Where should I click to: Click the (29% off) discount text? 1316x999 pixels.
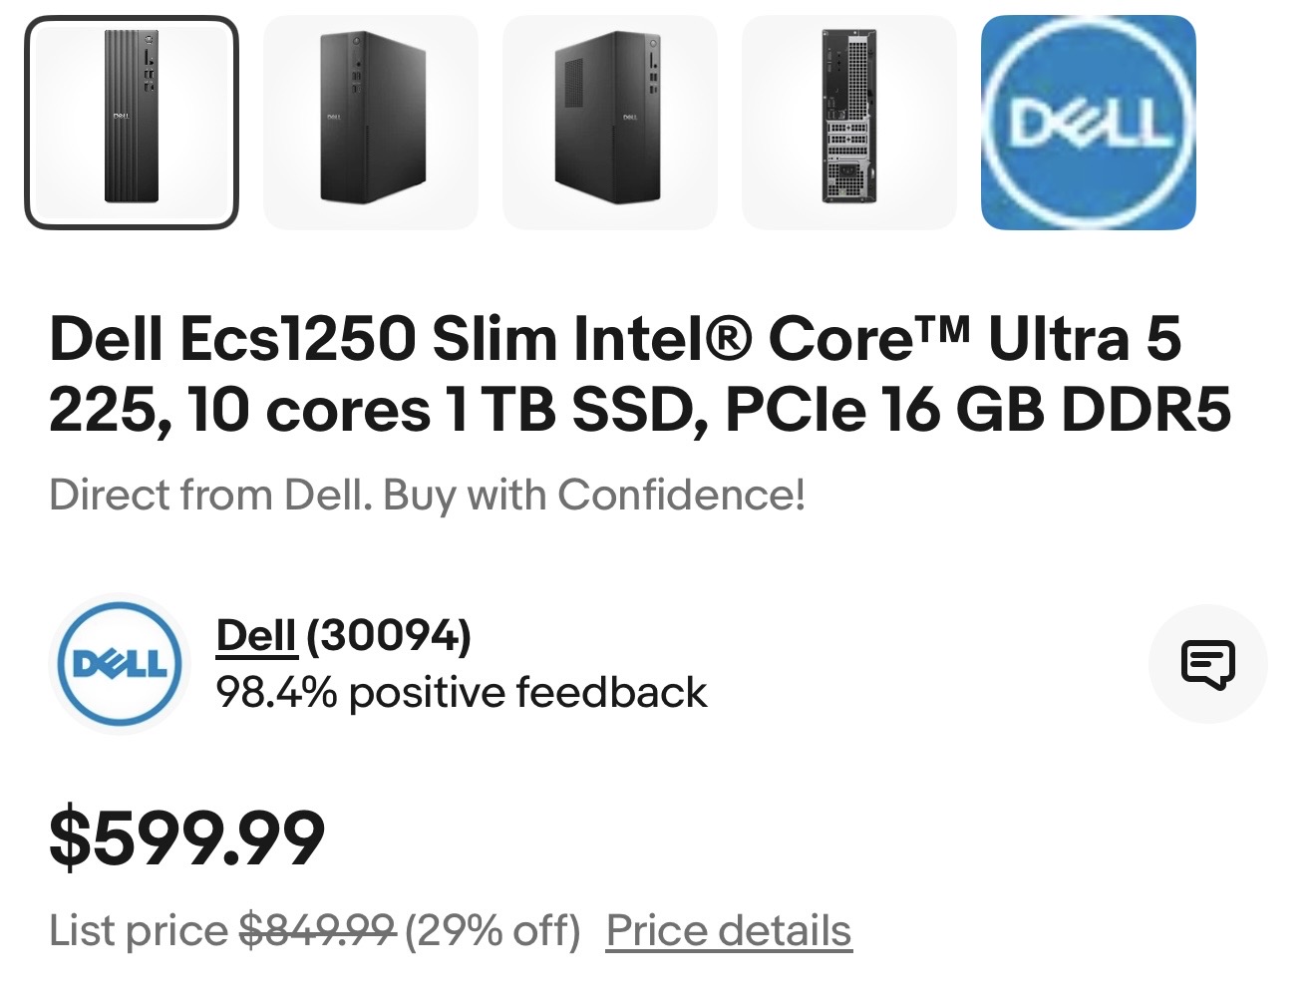493,930
